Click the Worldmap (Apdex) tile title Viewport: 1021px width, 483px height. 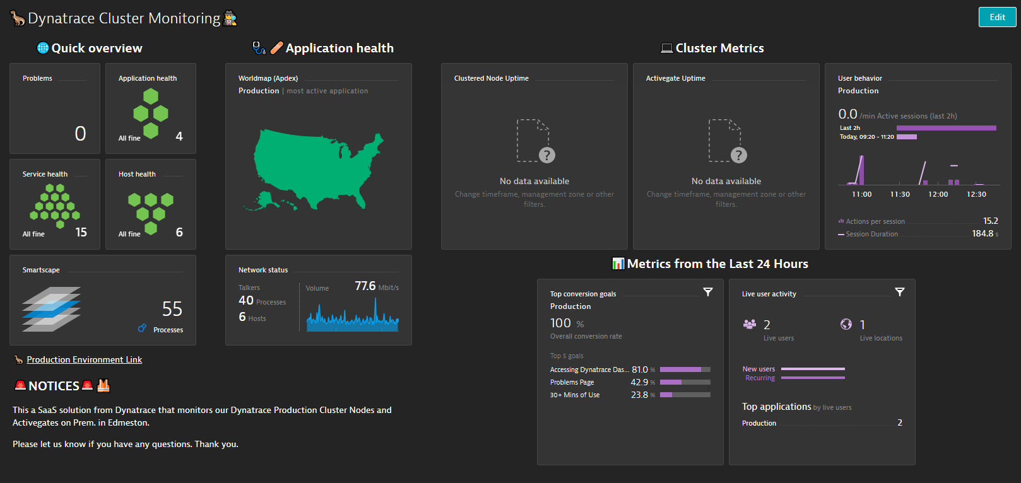268,78
